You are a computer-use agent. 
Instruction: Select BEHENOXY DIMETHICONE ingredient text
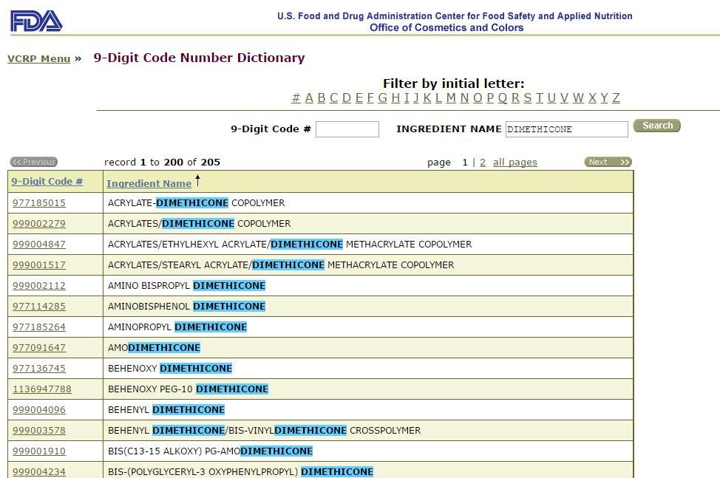click(170, 369)
